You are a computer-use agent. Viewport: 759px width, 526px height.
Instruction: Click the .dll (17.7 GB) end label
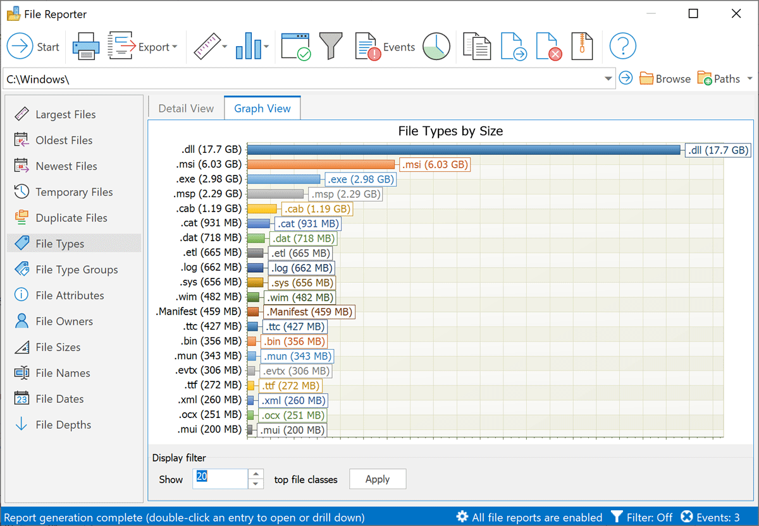pos(718,150)
